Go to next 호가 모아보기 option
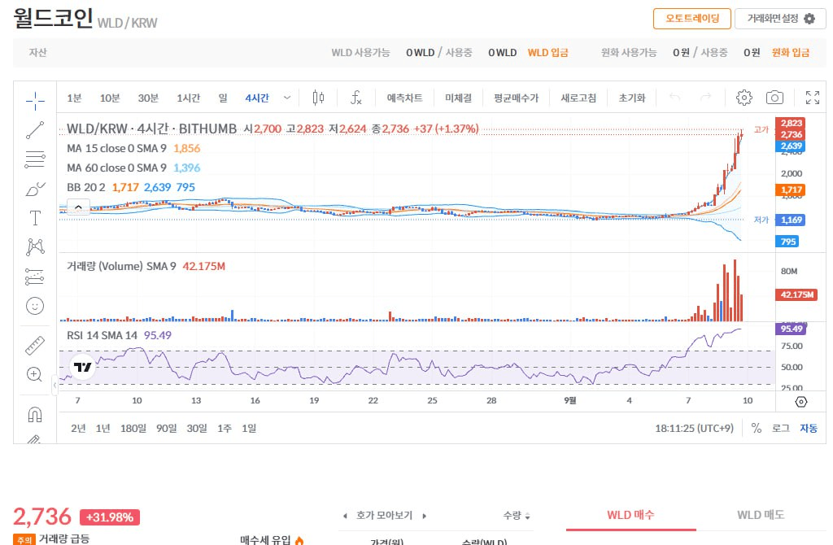The image size is (833, 545). pyautogui.click(x=424, y=516)
